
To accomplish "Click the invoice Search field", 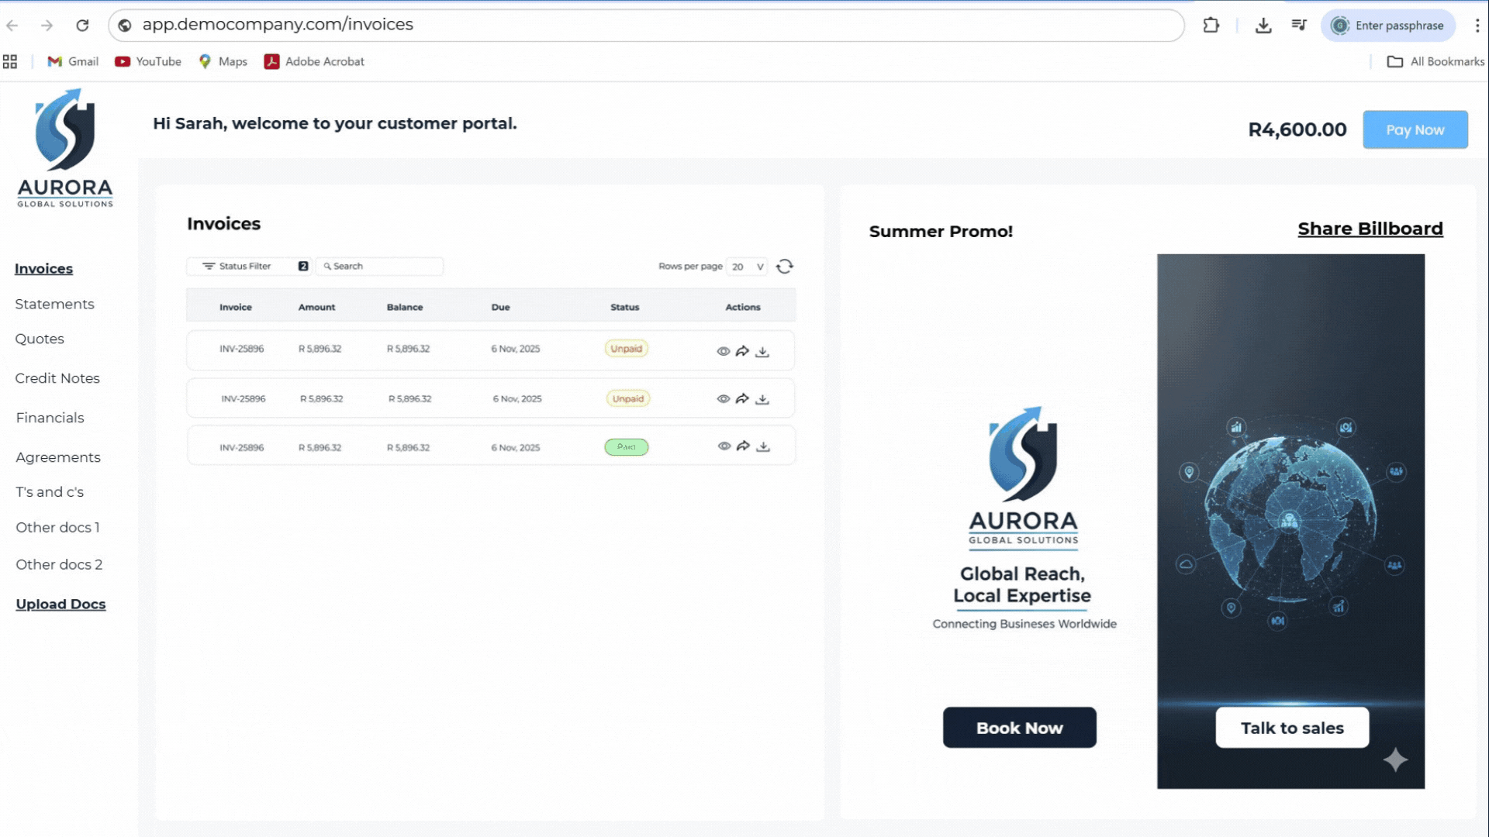I will tap(380, 267).
